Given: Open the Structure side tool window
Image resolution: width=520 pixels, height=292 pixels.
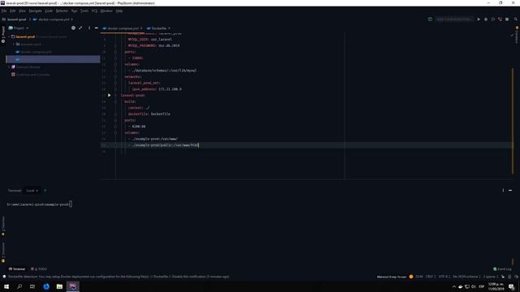Looking at the screenshot, I should pos(3,252).
